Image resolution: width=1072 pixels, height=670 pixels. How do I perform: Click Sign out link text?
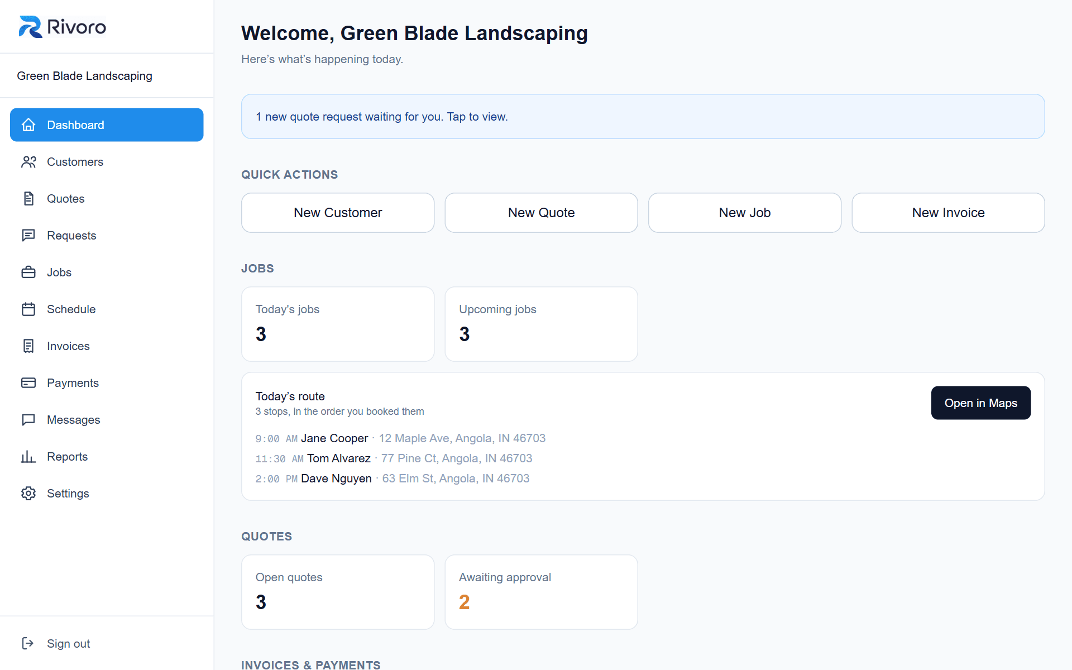tap(68, 644)
